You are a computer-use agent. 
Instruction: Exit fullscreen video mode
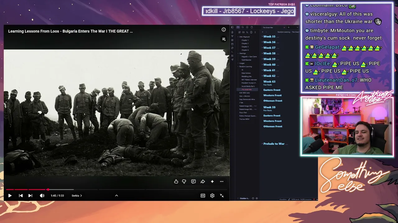click(x=222, y=196)
